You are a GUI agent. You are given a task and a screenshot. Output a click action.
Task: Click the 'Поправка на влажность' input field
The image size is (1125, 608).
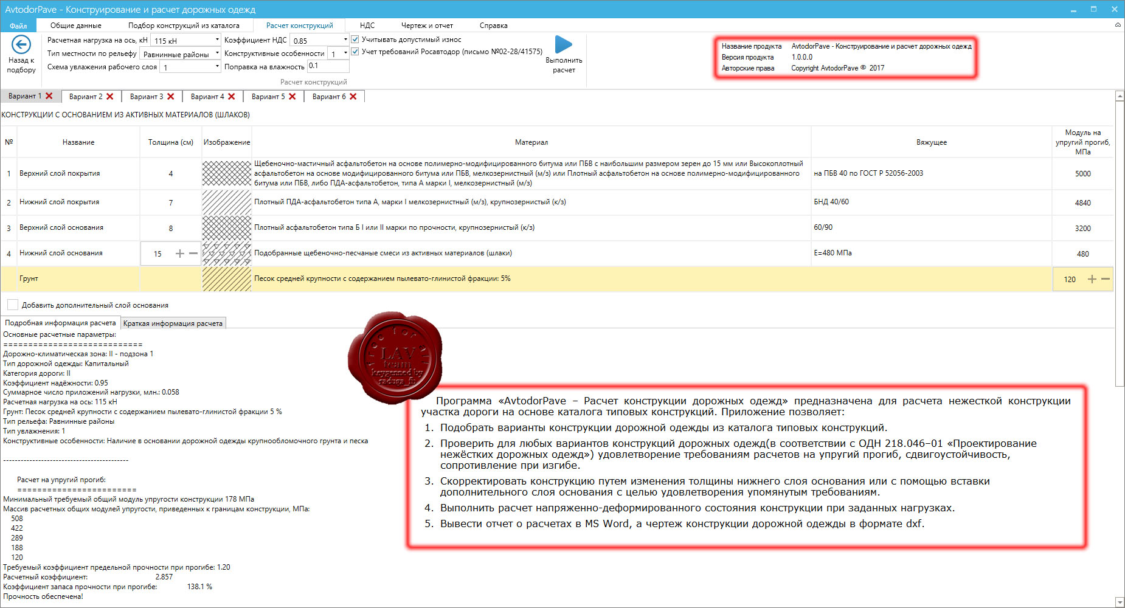327,66
